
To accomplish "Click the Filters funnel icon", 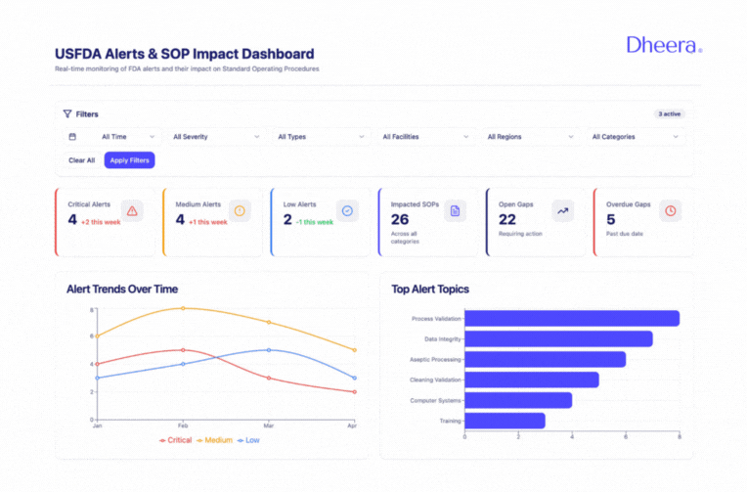I will click(x=67, y=114).
